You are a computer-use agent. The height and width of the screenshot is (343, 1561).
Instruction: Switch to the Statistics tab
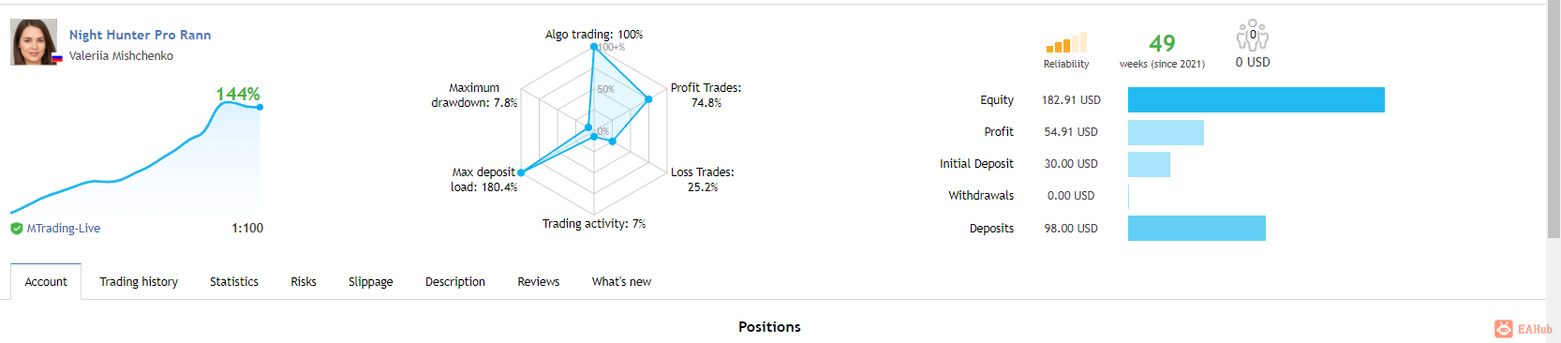(x=234, y=282)
